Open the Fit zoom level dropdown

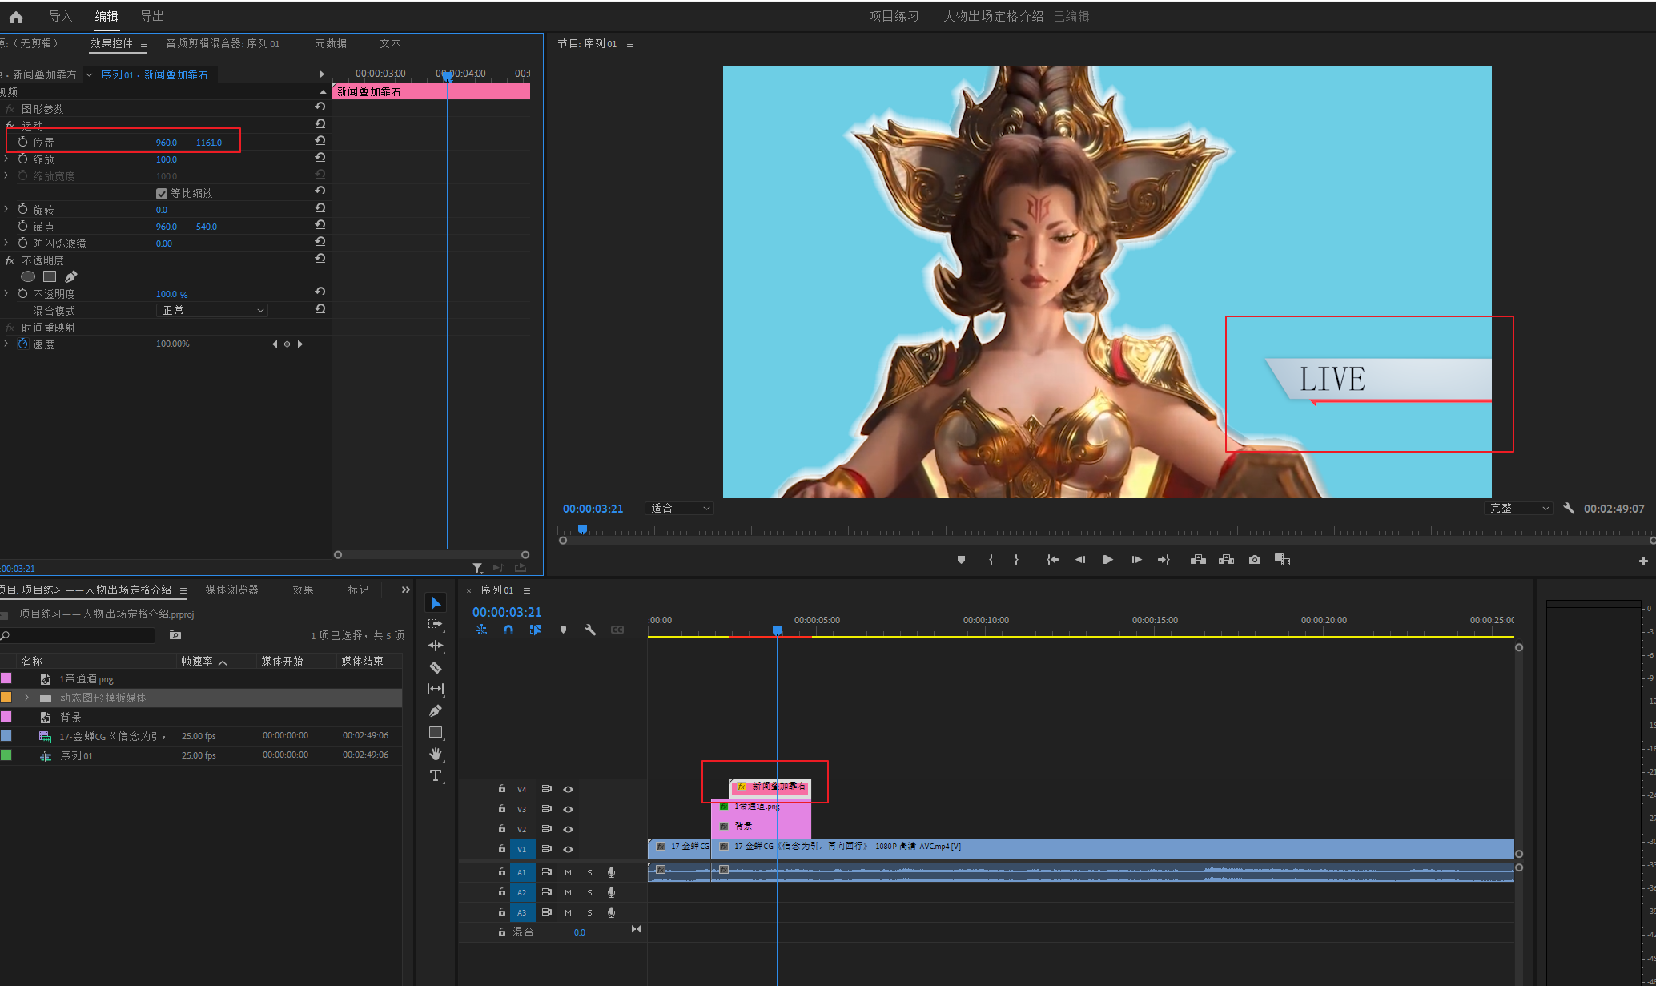(680, 509)
